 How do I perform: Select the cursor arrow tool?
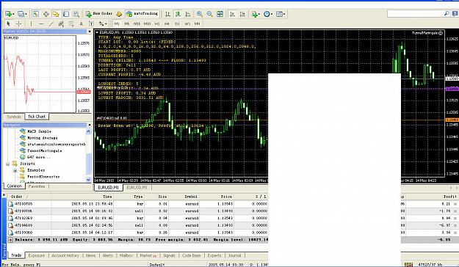pyautogui.click(x=9, y=23)
